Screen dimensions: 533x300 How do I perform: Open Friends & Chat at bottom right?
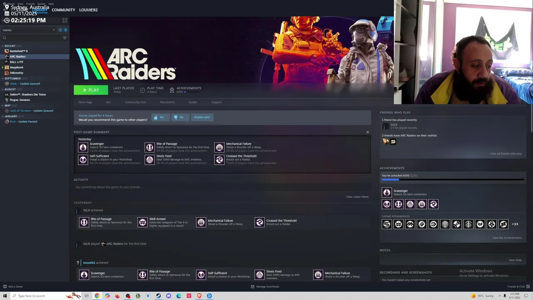coord(518,287)
